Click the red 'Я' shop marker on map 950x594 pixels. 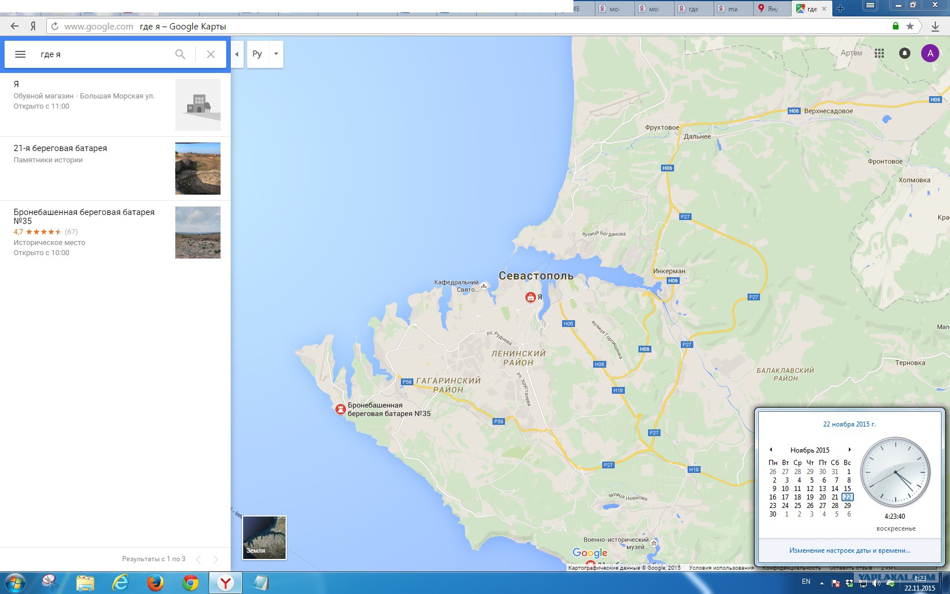(x=530, y=298)
